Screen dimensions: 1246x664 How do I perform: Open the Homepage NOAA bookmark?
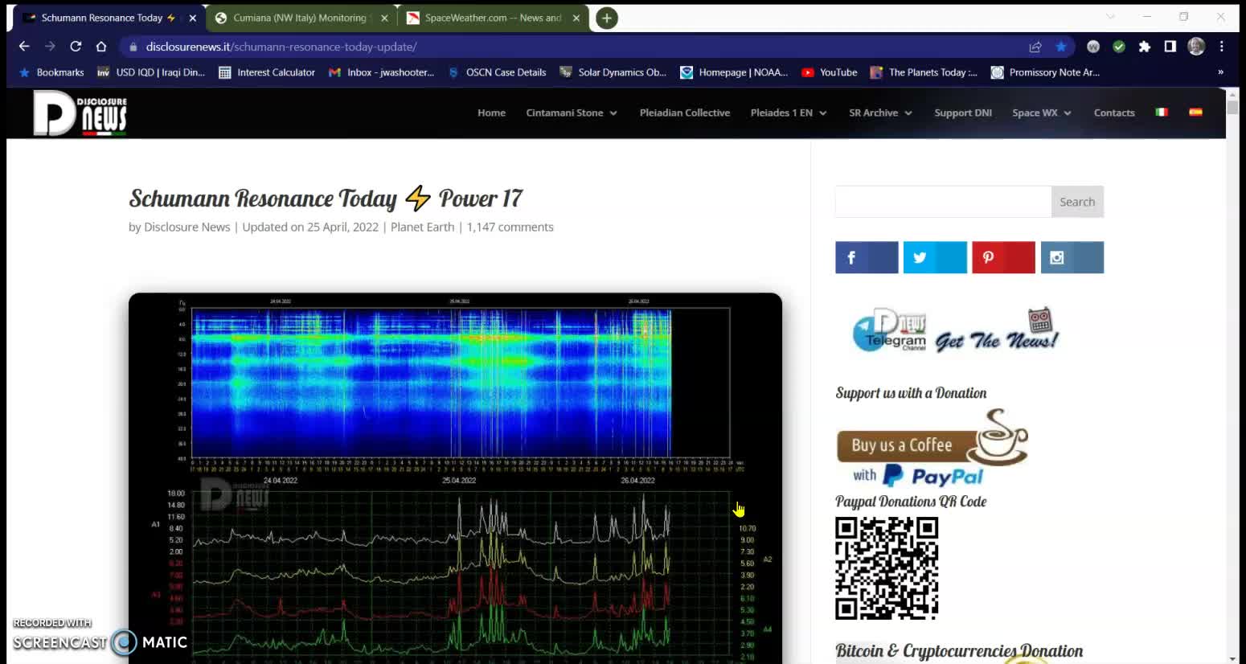[x=734, y=72]
